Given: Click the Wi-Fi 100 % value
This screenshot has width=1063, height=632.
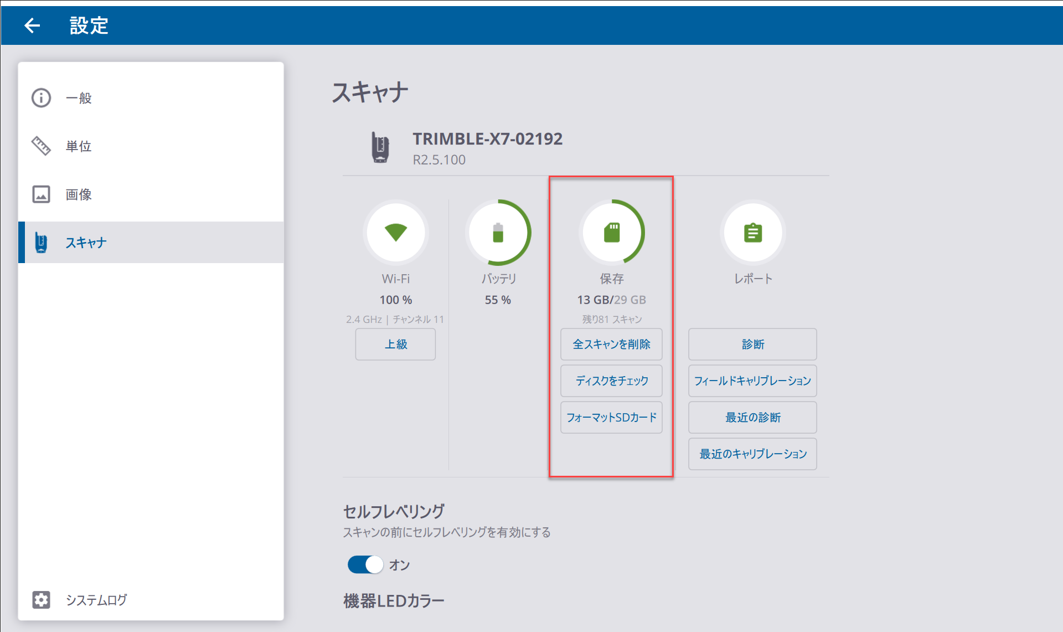Looking at the screenshot, I should pos(396,300).
